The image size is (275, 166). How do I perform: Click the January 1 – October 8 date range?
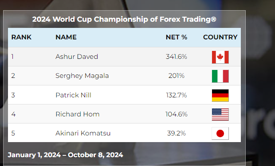tap(65, 155)
